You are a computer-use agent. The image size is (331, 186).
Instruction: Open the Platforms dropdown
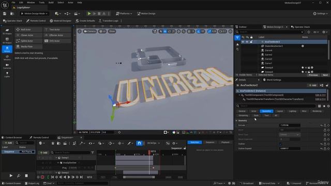click(x=124, y=13)
